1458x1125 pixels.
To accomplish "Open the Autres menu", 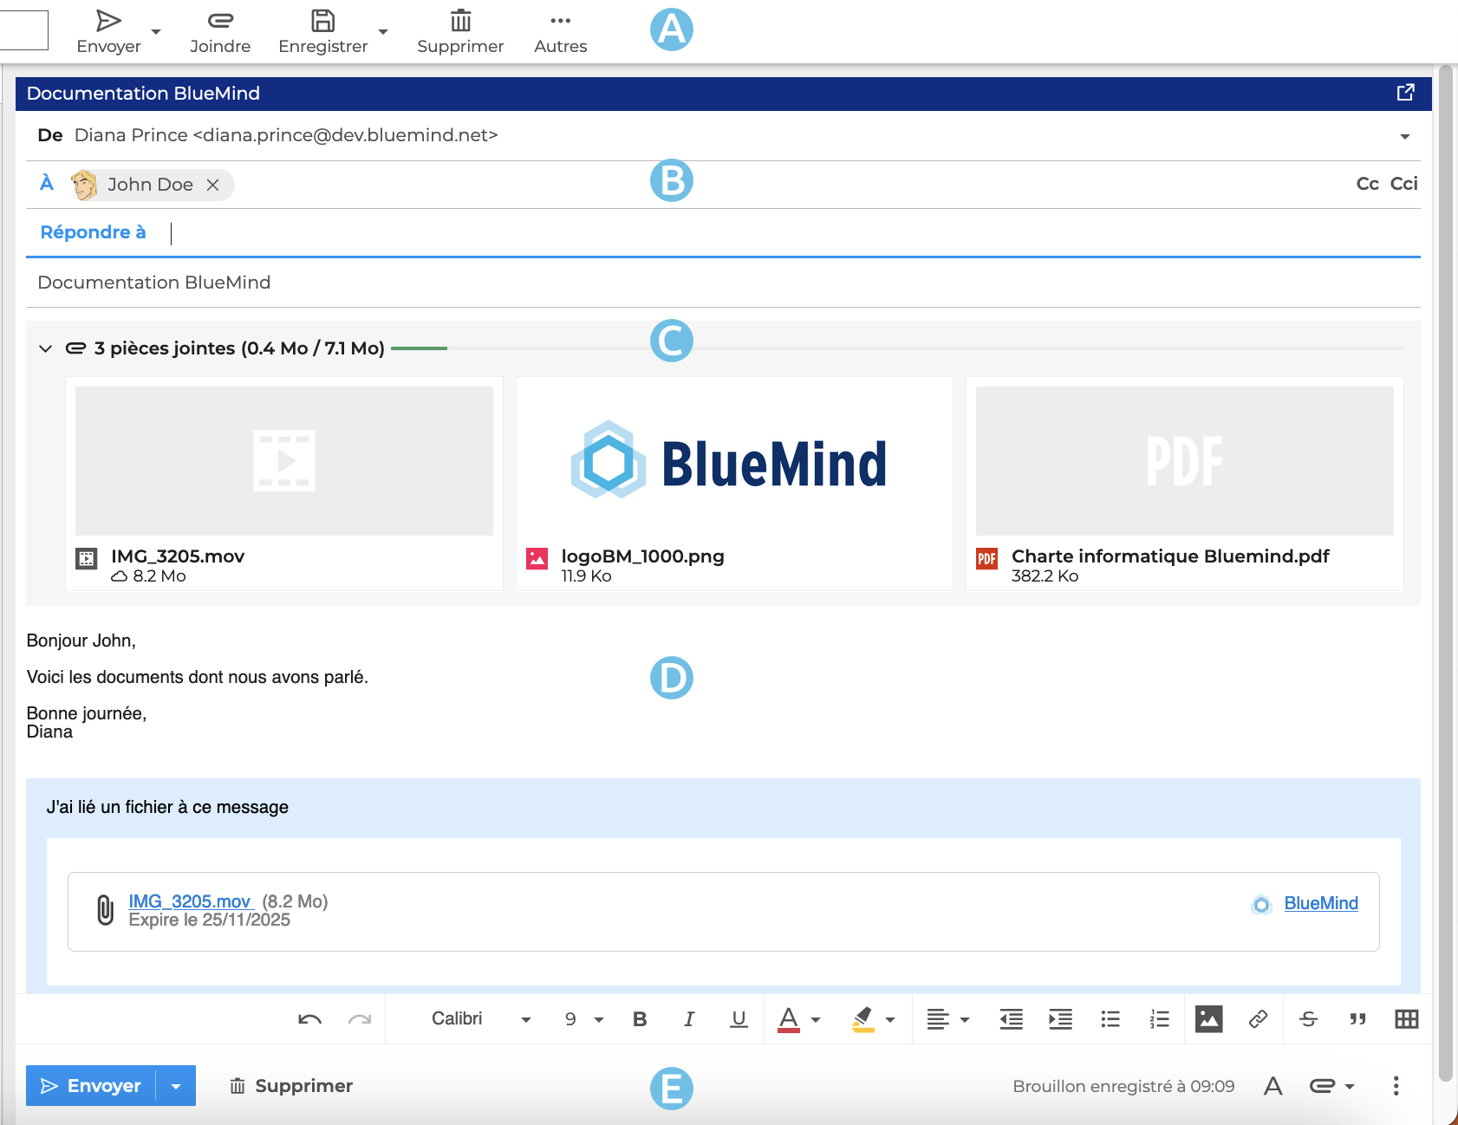I will (560, 31).
